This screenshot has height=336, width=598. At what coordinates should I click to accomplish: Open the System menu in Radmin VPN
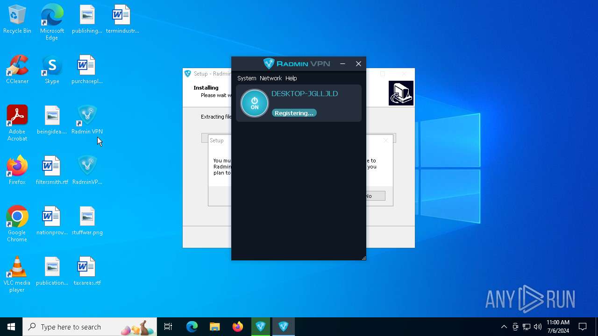[x=247, y=78]
